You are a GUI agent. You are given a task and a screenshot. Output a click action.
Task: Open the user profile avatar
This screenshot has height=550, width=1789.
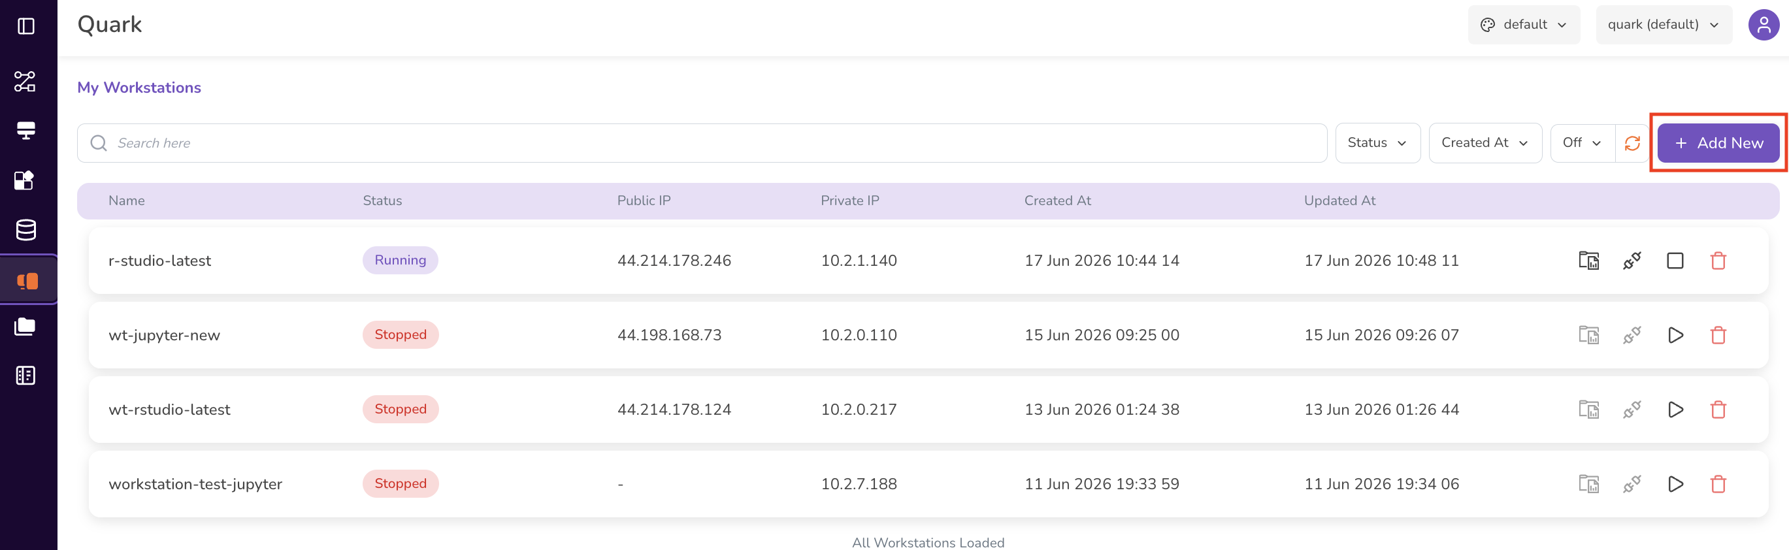tap(1764, 25)
